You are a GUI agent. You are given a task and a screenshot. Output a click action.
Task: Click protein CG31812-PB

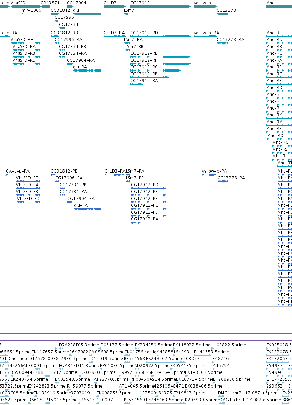coord(53,175)
